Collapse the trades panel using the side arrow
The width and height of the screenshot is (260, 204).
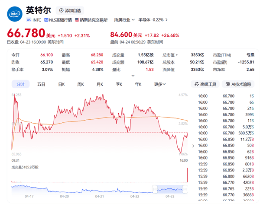pos(193,146)
